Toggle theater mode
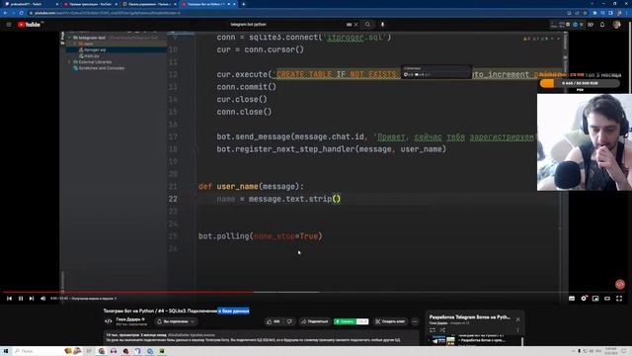Viewport: 632px width, 356px height. tap(607, 299)
